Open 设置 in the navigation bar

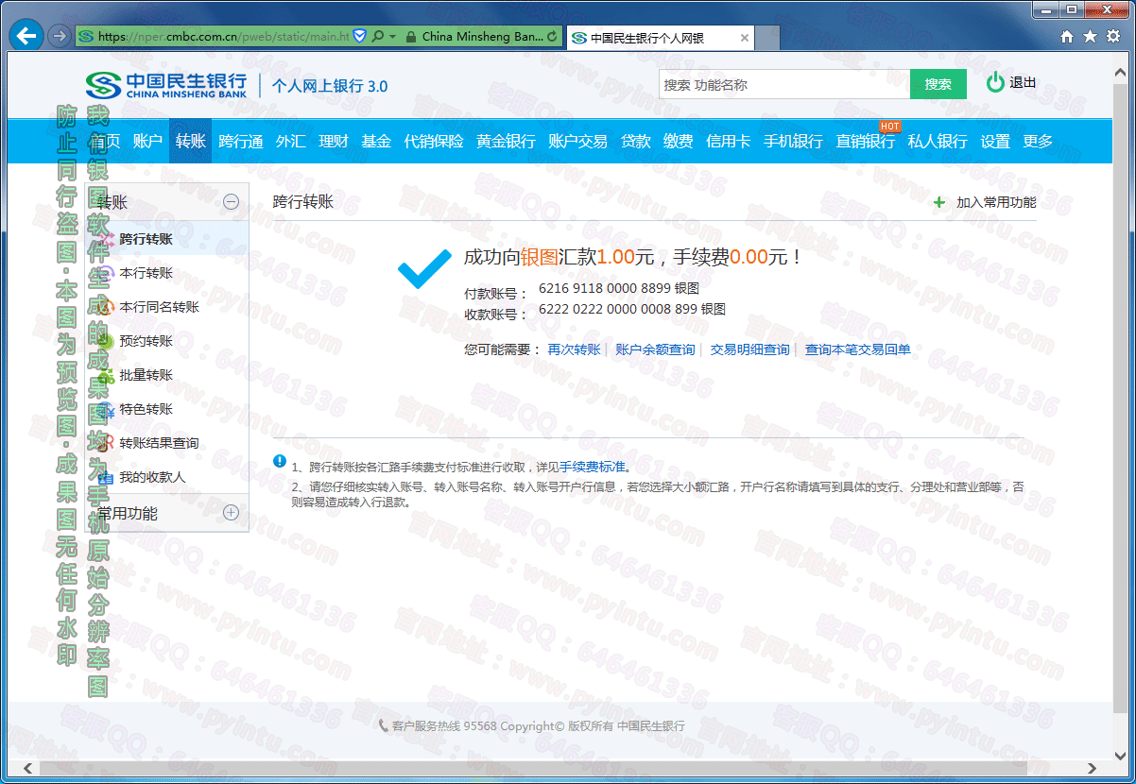click(995, 142)
